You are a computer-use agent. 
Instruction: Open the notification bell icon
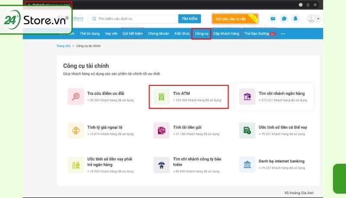tap(295, 19)
